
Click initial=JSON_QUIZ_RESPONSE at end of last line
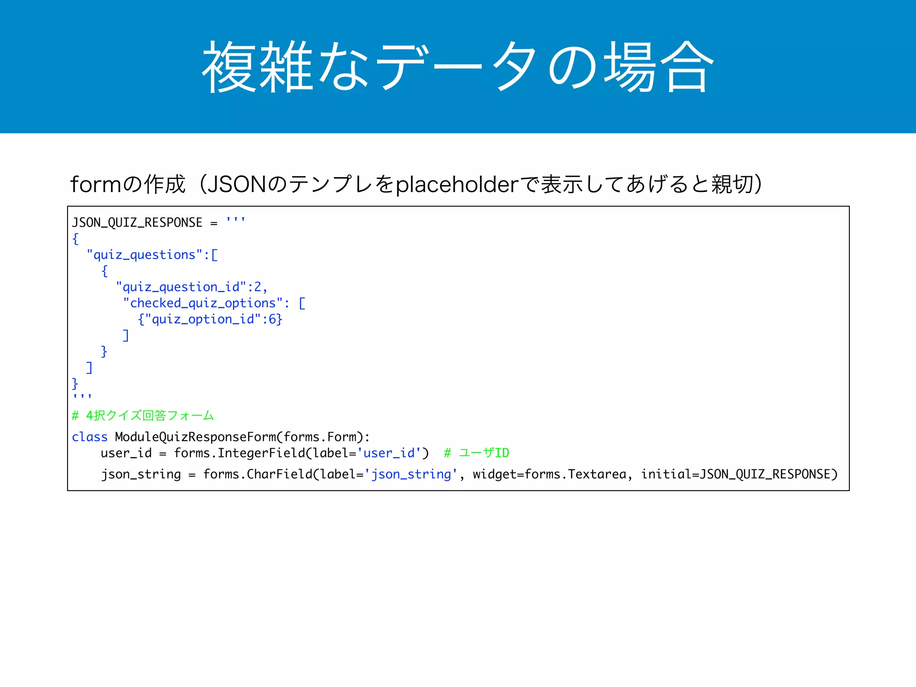pos(739,474)
